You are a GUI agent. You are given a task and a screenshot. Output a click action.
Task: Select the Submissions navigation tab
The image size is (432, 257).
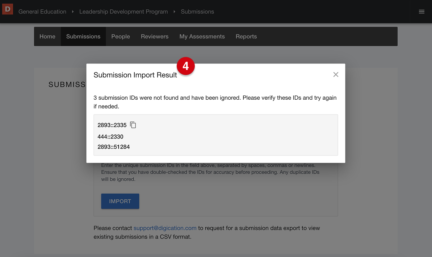(83, 37)
